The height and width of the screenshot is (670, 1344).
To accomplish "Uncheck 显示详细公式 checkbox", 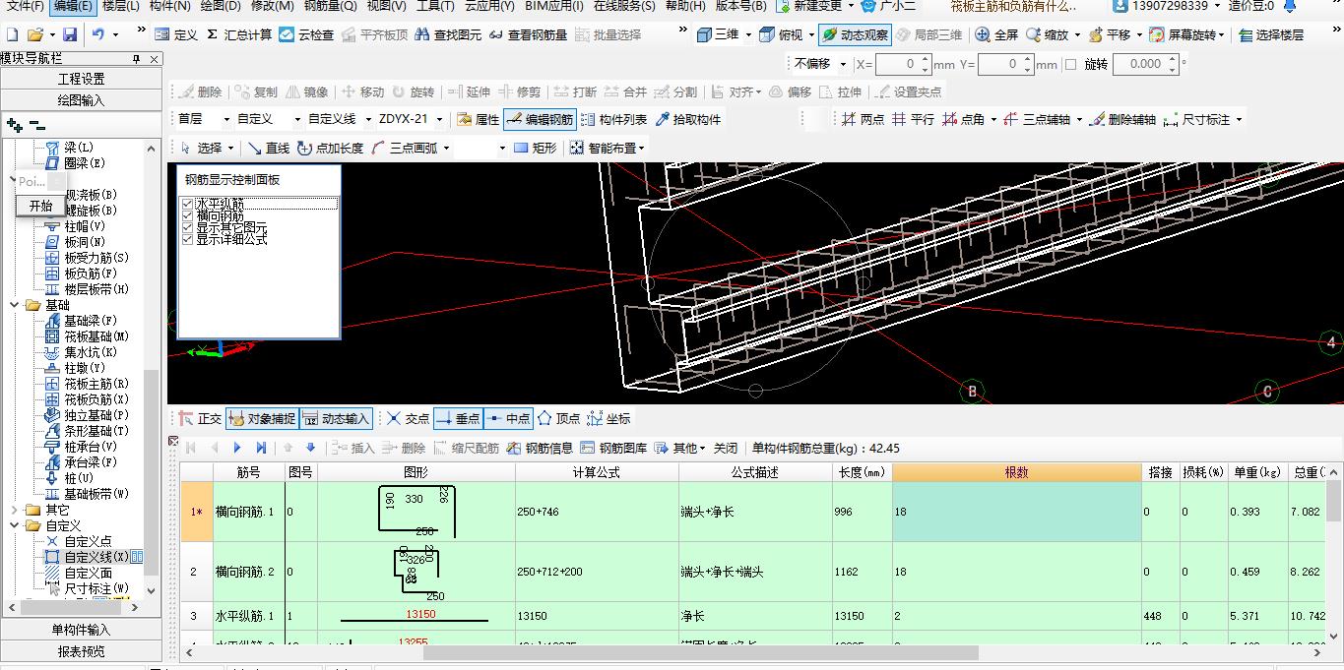I will pyautogui.click(x=187, y=239).
